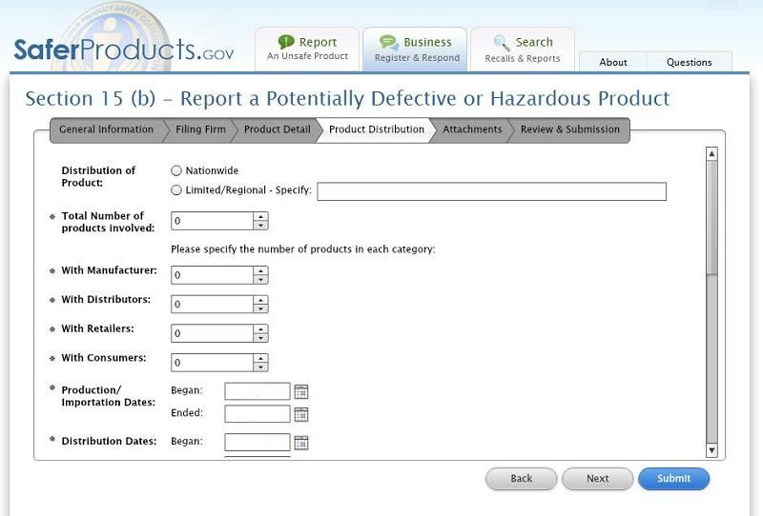Click the SaferProducts.gov logo

tap(123, 50)
